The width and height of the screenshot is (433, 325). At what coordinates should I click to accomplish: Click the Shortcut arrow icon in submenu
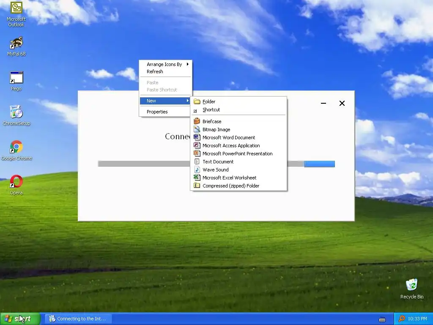click(195, 111)
